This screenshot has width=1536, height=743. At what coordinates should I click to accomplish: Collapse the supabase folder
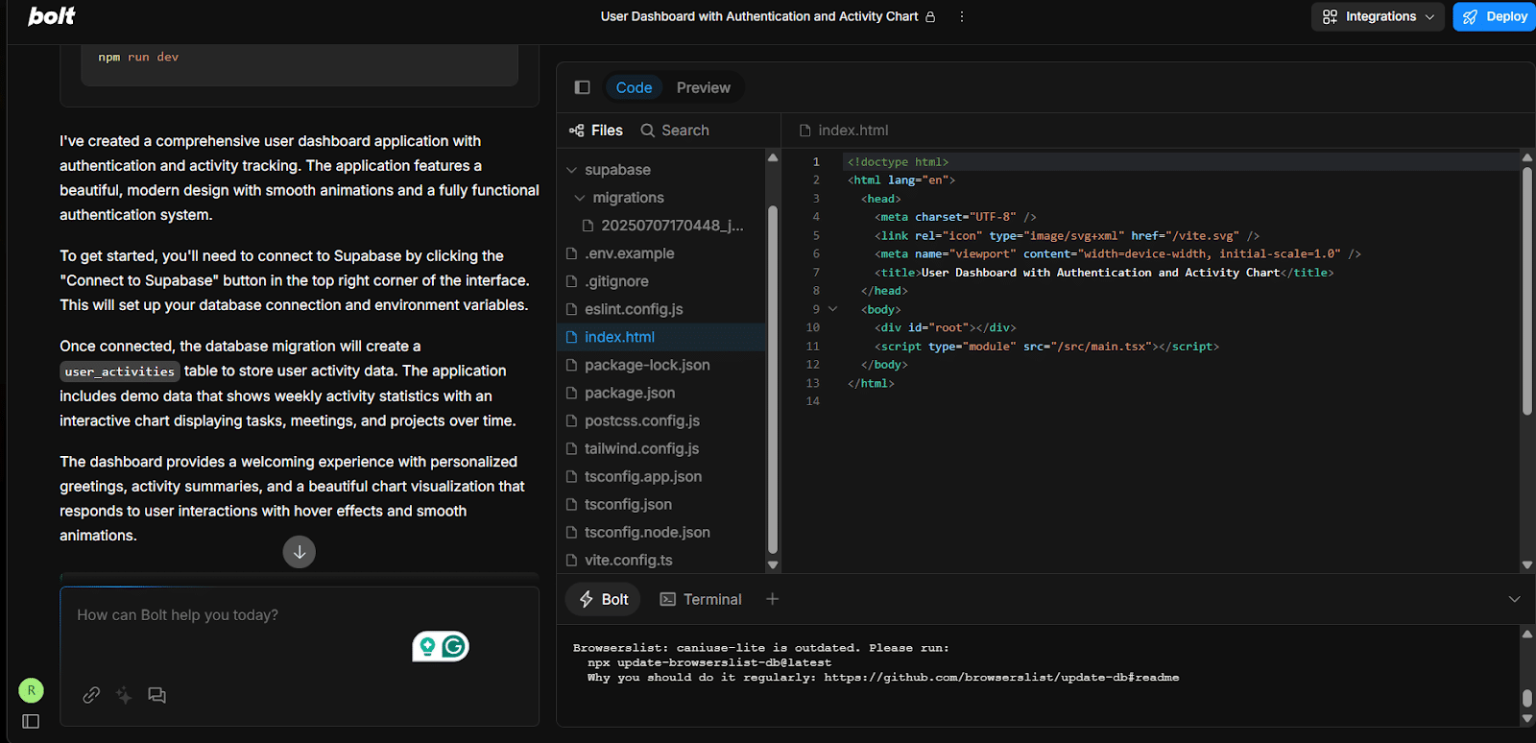tap(571, 170)
